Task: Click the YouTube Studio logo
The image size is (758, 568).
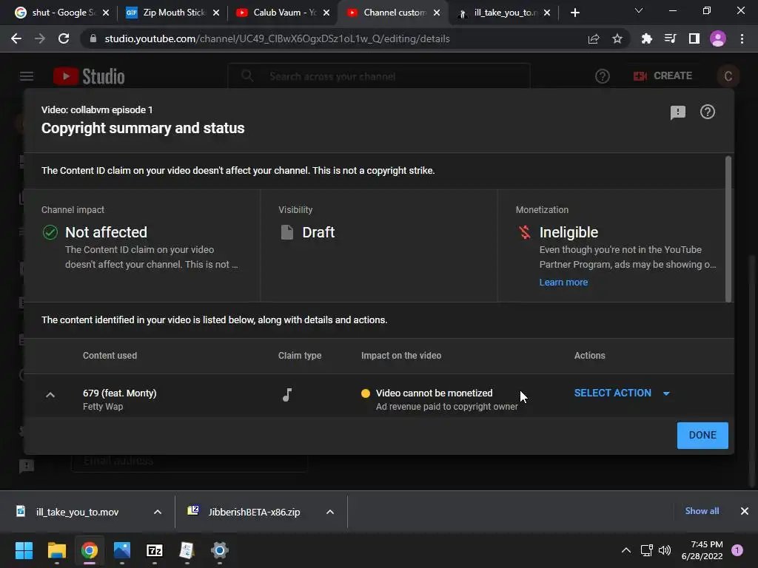Action: (x=89, y=76)
